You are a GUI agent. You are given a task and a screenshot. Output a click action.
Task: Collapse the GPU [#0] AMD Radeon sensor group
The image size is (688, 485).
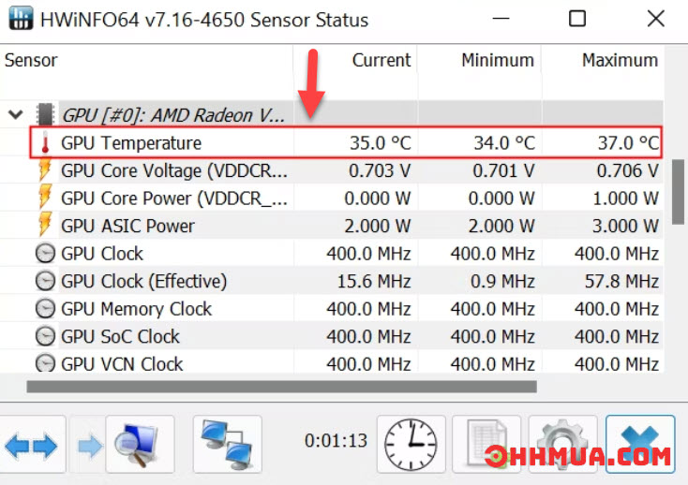(x=16, y=115)
